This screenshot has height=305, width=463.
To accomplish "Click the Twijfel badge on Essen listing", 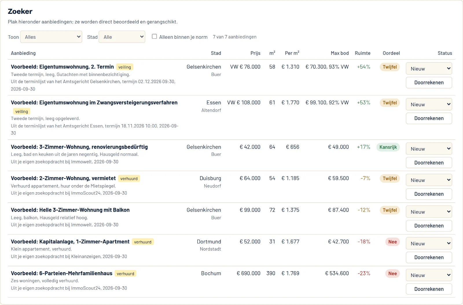I will click(389, 103).
